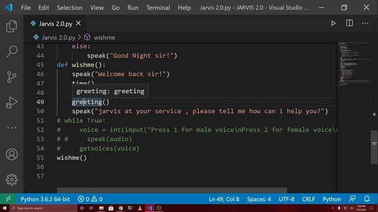Open the Help menu

184,8
